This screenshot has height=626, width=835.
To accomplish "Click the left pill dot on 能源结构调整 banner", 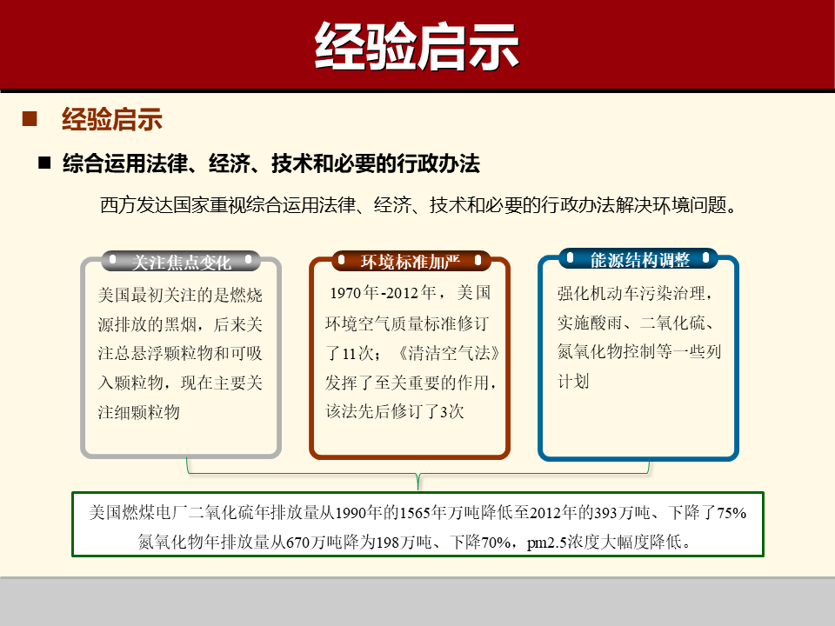I will click(x=570, y=257).
